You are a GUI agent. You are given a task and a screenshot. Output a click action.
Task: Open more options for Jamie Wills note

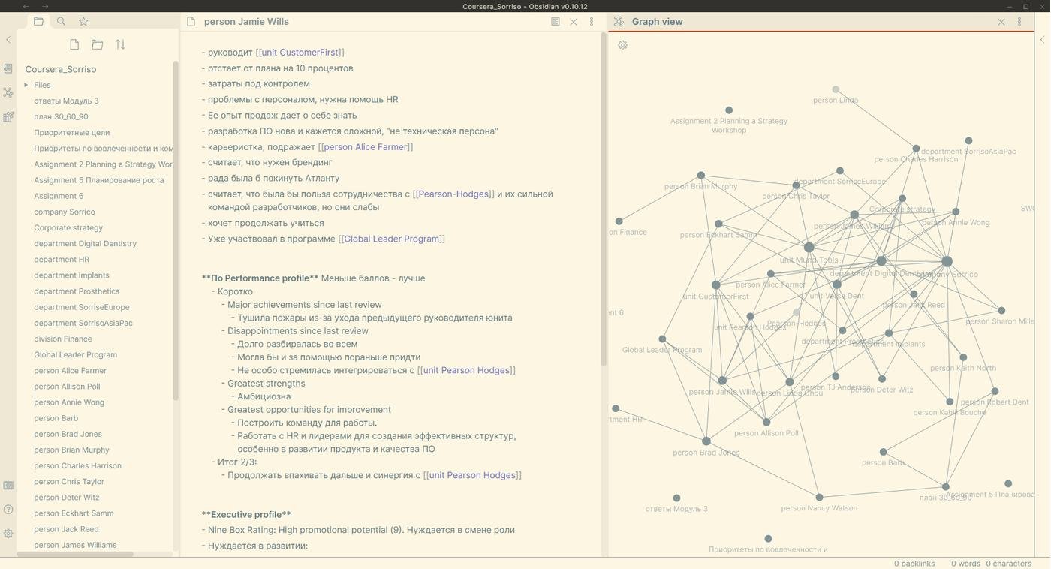coord(592,22)
